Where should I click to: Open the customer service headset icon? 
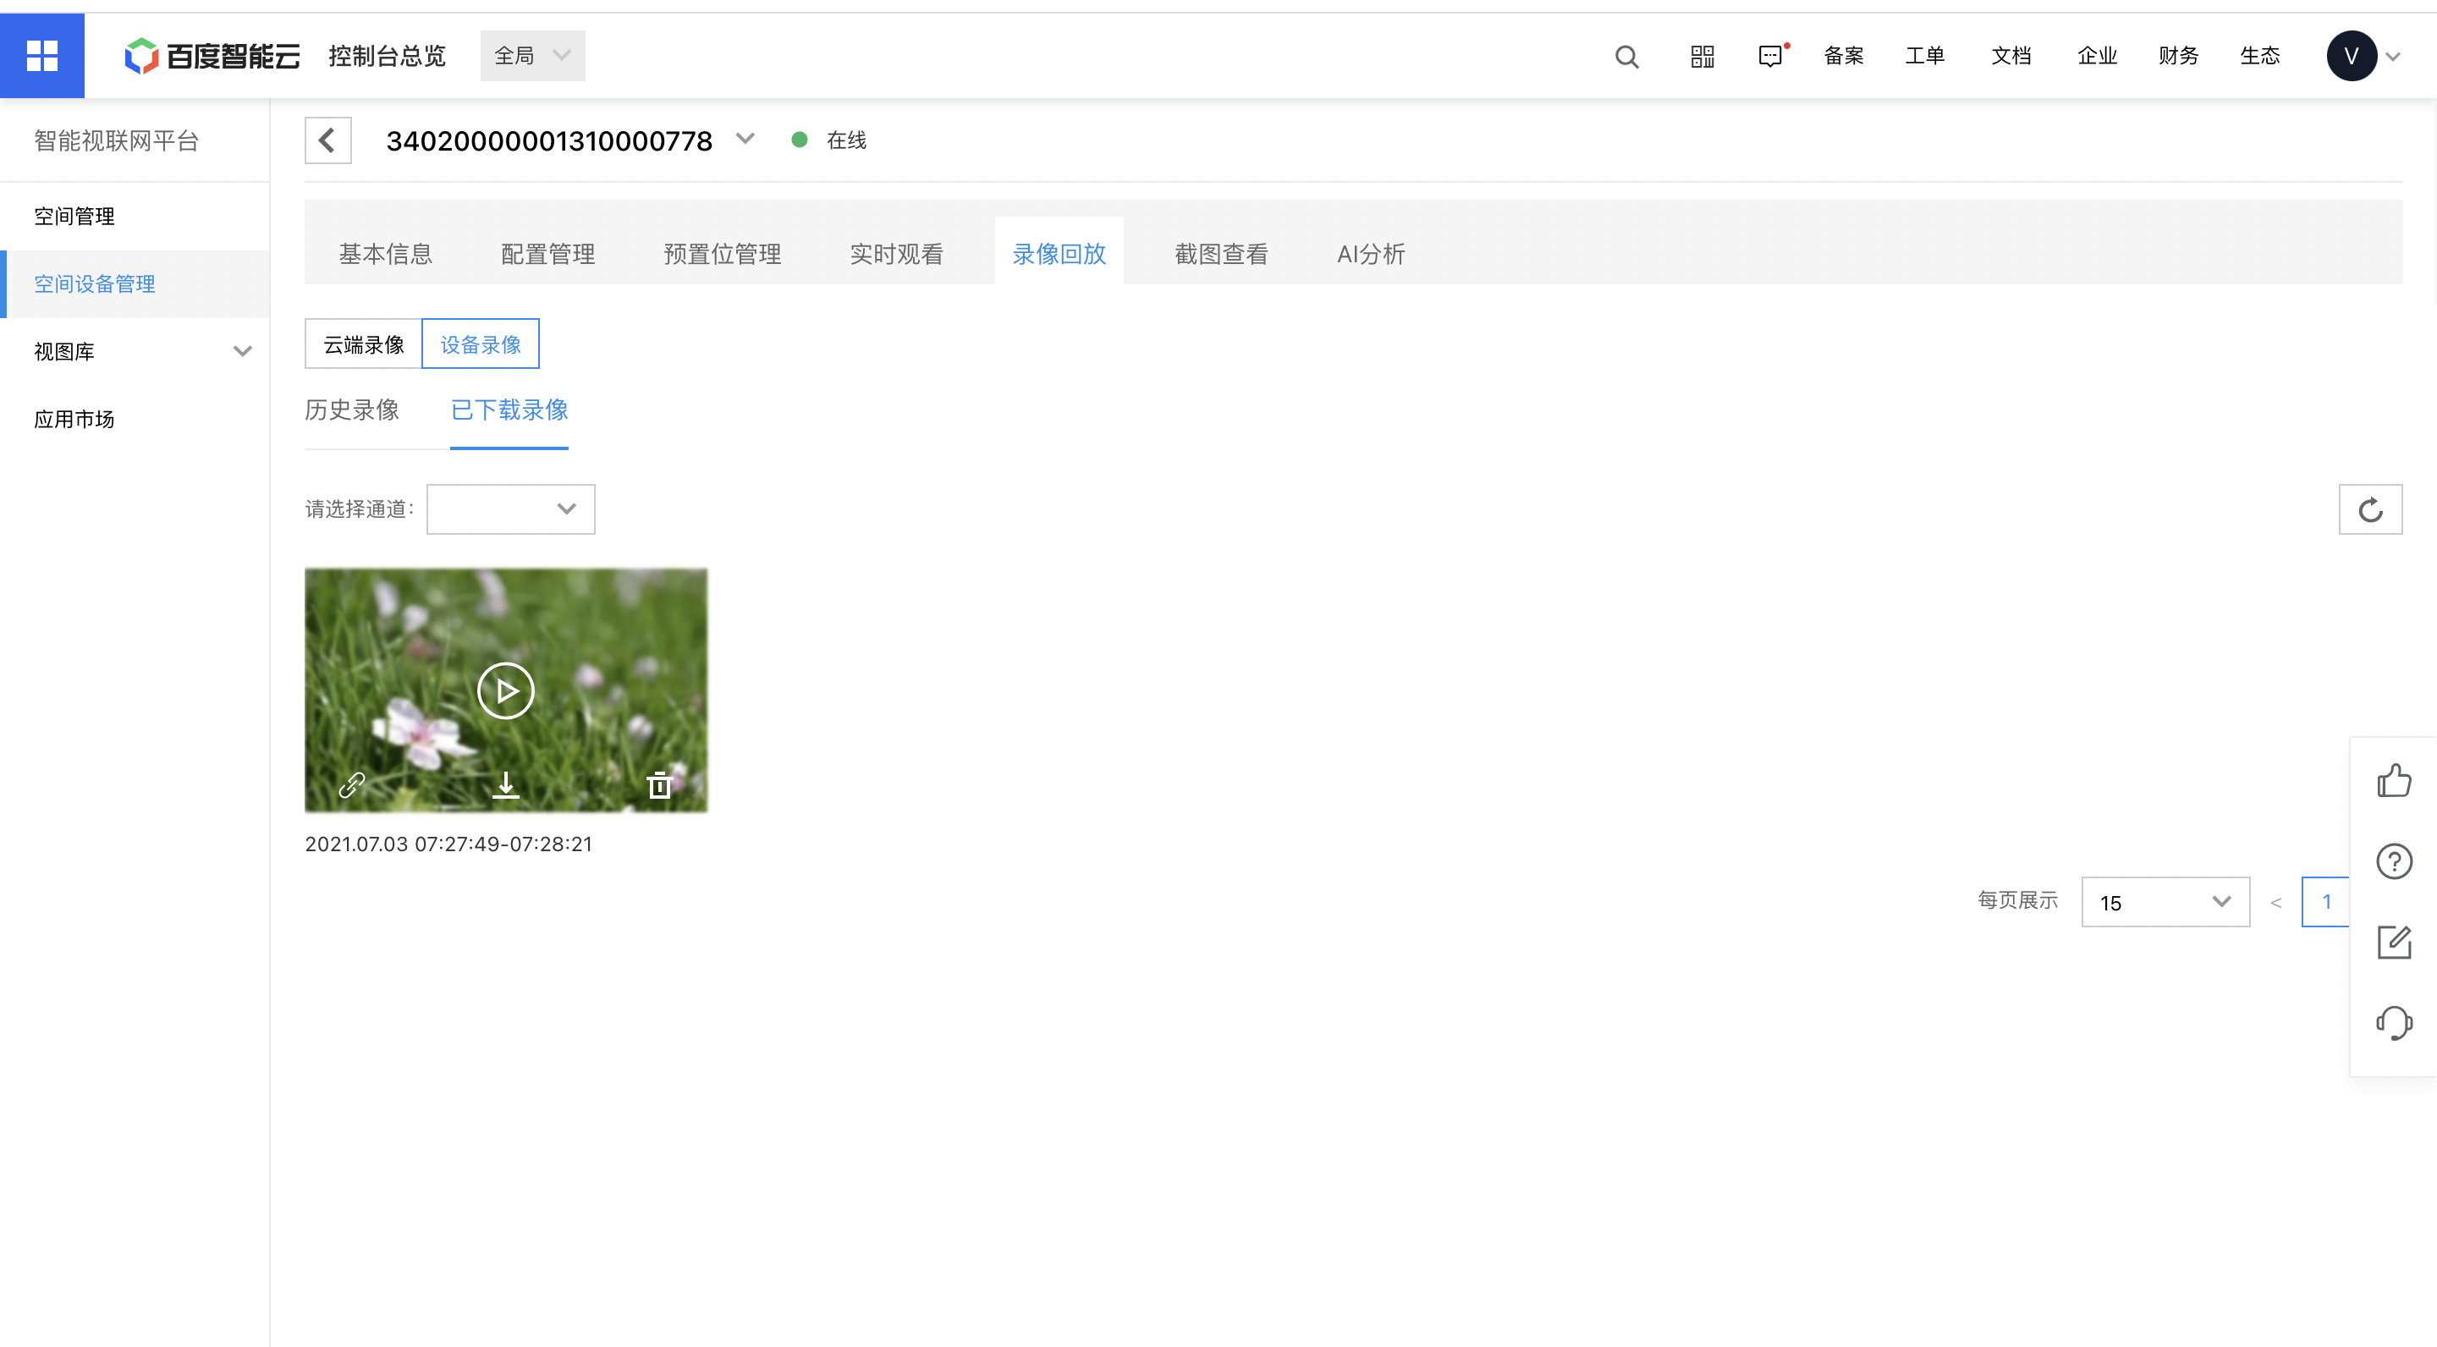[x=2394, y=1024]
